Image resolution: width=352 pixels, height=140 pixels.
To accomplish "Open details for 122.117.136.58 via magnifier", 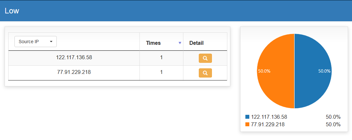I will coord(205,58).
